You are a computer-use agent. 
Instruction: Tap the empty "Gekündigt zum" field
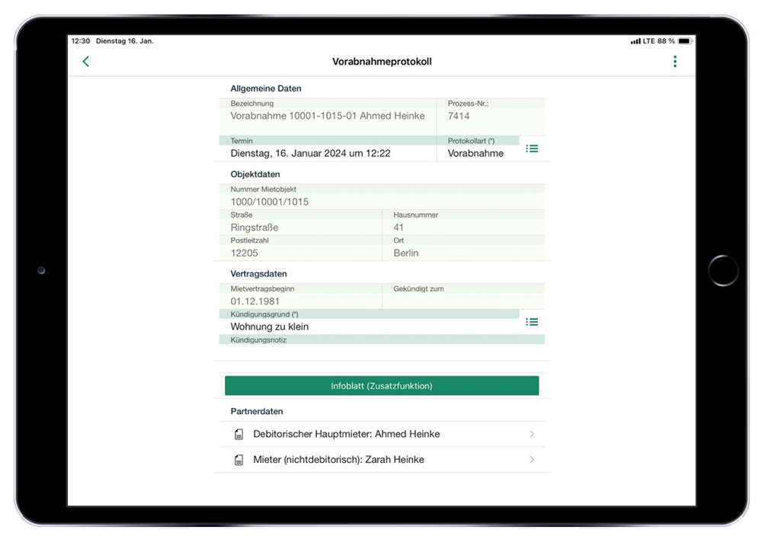tap(463, 301)
